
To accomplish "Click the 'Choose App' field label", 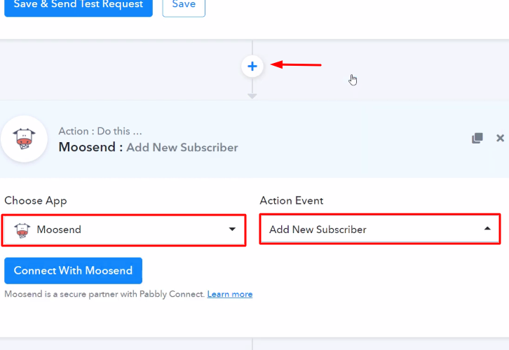I will click(36, 201).
